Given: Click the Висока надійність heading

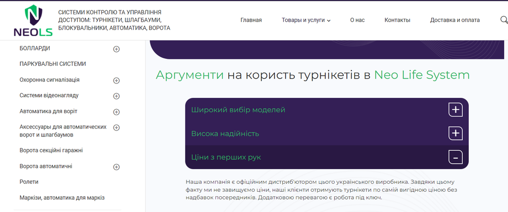Looking at the screenshot, I should pyautogui.click(x=225, y=133).
